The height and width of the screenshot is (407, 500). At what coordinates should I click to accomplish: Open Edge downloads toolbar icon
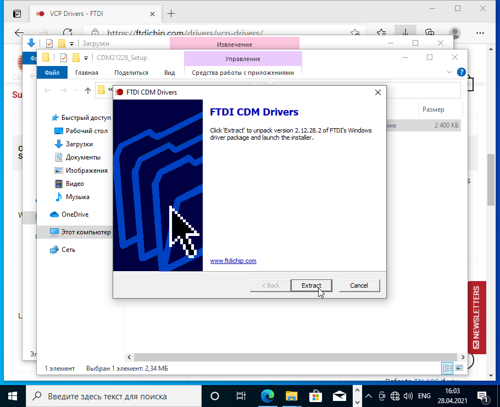(405, 32)
